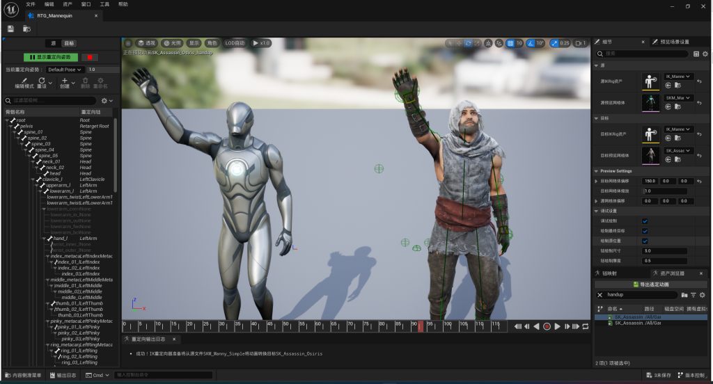Switch bone tree to 源 view
This screenshot has height=384, width=713.
point(53,43)
